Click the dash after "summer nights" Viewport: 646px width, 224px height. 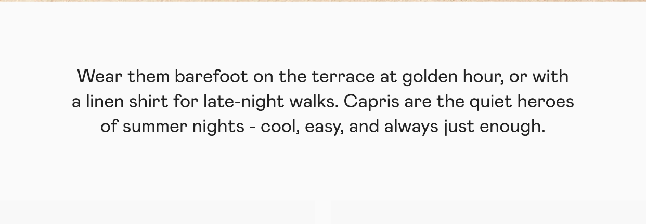pyautogui.click(x=252, y=127)
